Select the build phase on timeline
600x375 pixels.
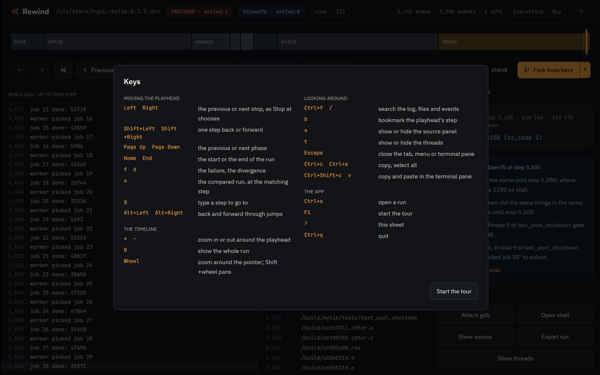(358, 42)
